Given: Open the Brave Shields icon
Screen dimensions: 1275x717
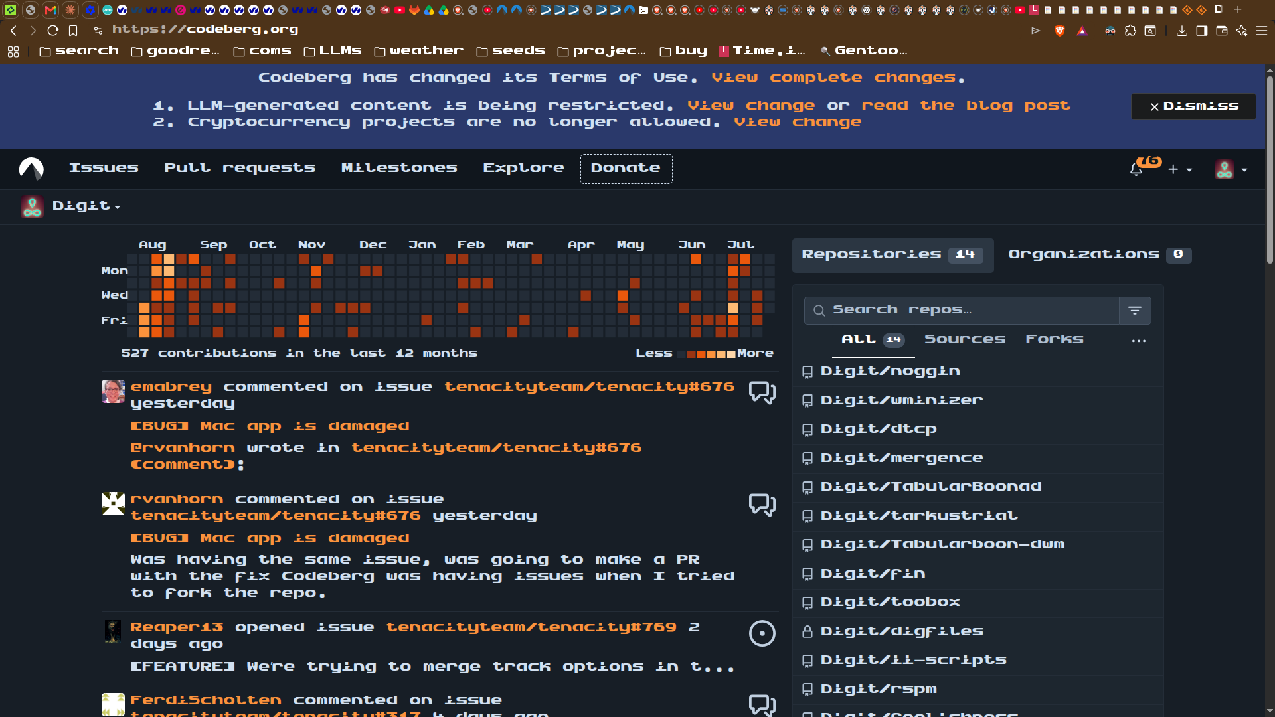Looking at the screenshot, I should click(x=1060, y=31).
